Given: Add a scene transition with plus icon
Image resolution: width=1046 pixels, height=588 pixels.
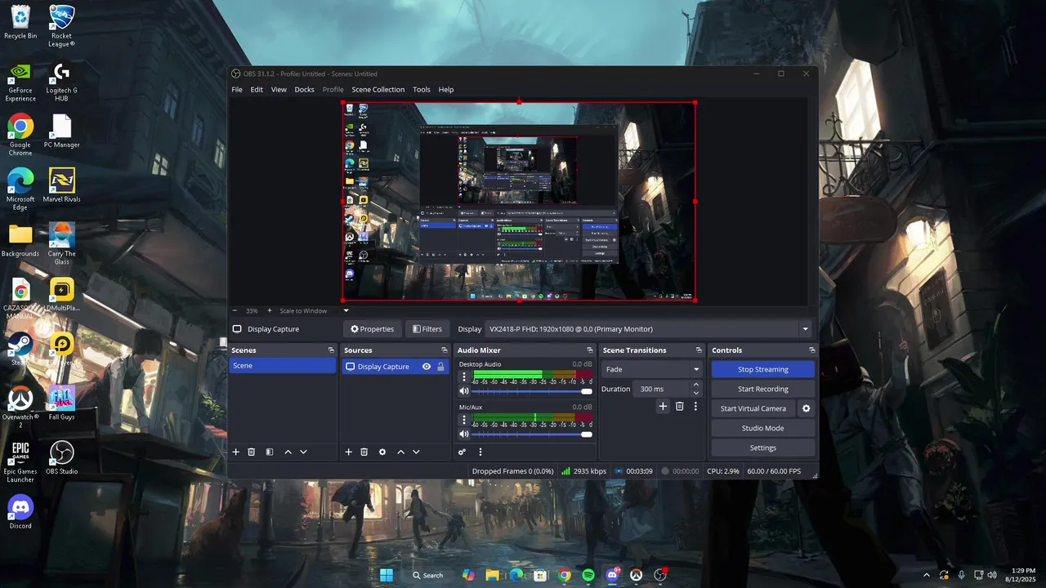Looking at the screenshot, I should click(663, 406).
